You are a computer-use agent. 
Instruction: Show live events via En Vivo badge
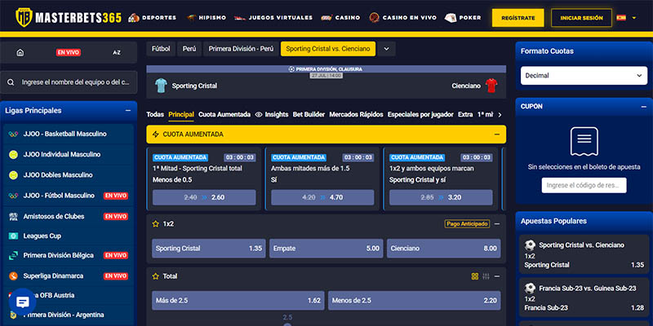pyautogui.click(x=69, y=52)
